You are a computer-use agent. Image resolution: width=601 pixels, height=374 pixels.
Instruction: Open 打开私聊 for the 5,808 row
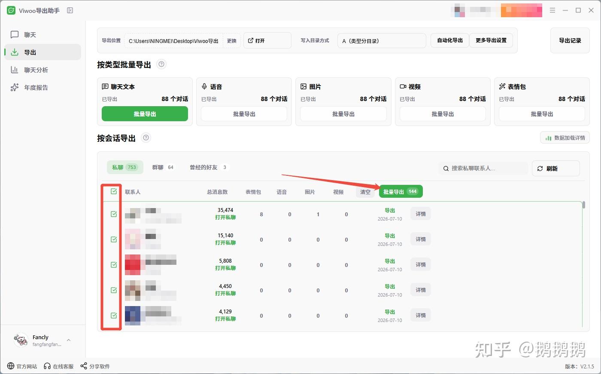pos(225,268)
